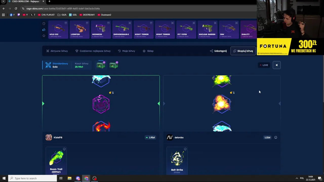The height and width of the screenshot is (182, 324).
Task: Open the MOONRISE drop card
Action: point(101,30)
